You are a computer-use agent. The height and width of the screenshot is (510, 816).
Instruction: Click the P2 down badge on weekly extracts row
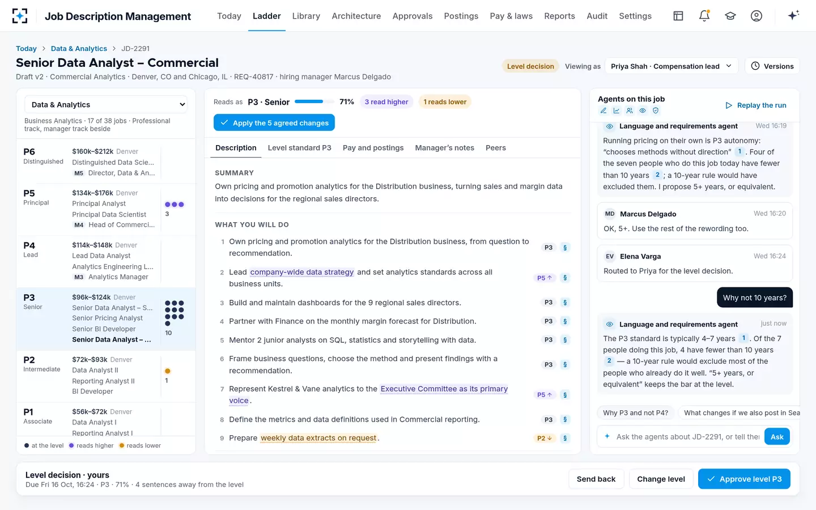(x=544, y=438)
